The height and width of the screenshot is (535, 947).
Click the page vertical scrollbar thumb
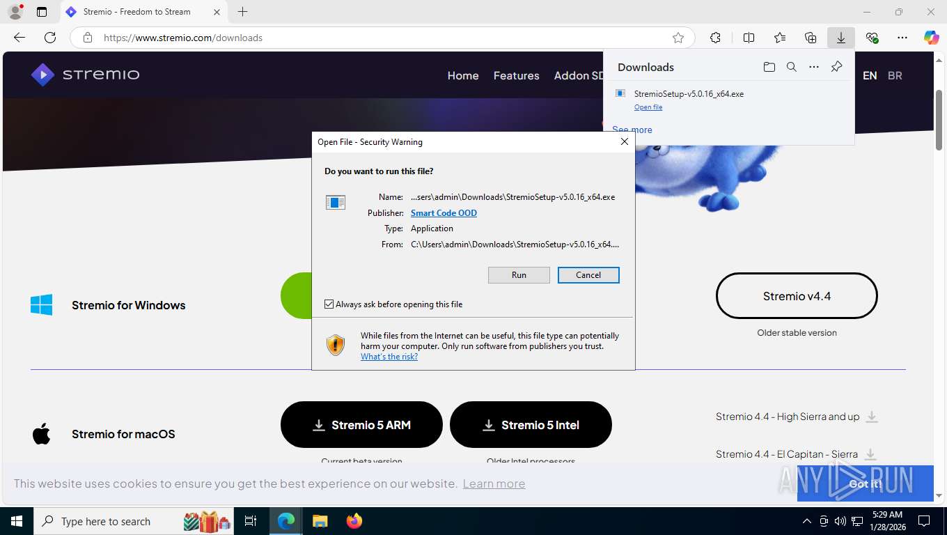pyautogui.click(x=939, y=118)
